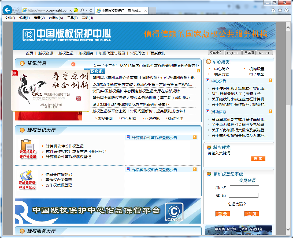The width and height of the screenshot is (293, 238).
Task: Open 中心动态 news category
Action: click(x=129, y=119)
